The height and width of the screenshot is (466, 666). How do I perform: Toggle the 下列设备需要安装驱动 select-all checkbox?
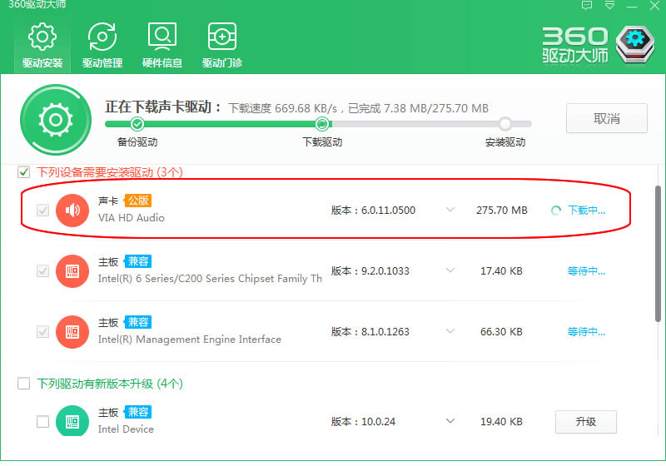(24, 172)
